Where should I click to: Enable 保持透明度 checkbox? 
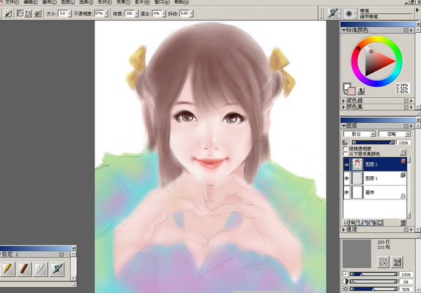(346, 148)
